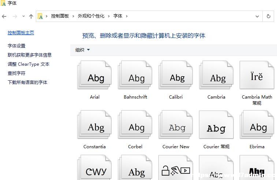Viewport: 277px width, 180px height.
Task: Click the Courier 常规 font name label
Action: click(216, 147)
